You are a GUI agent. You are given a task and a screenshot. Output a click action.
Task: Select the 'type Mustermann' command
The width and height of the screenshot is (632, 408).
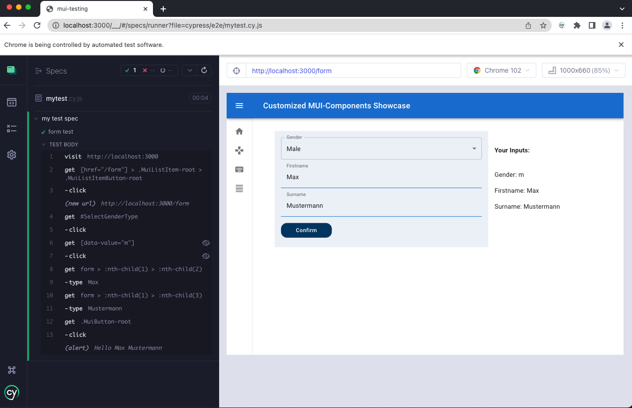pos(126,309)
